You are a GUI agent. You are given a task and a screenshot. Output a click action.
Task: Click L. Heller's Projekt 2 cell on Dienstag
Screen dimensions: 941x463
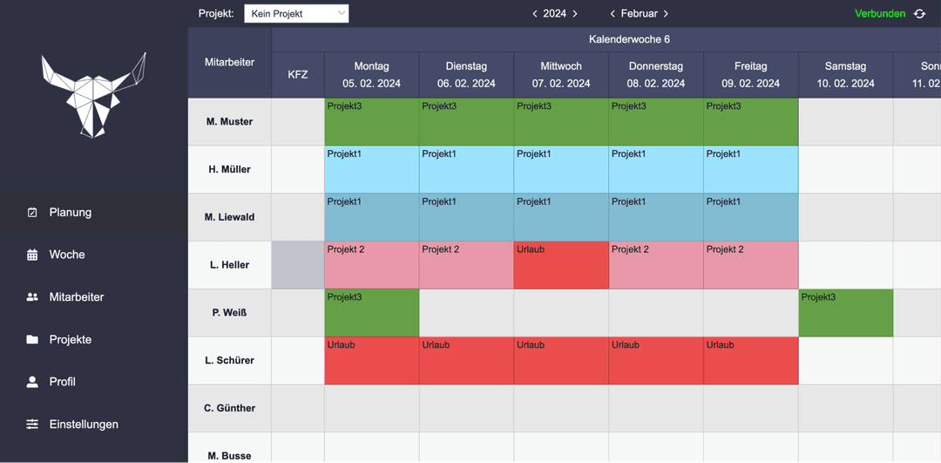(x=466, y=265)
